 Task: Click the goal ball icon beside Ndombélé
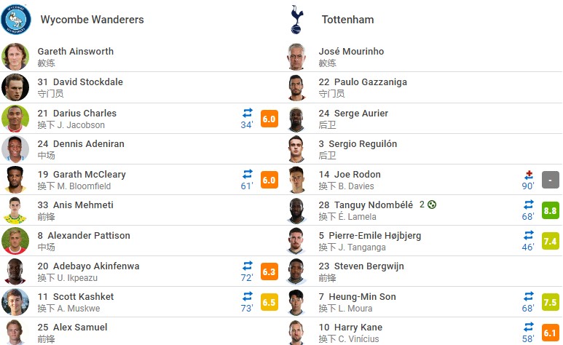tap(432, 205)
